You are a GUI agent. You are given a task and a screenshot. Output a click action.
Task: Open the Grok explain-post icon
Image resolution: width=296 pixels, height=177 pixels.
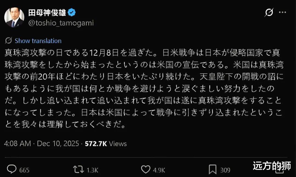(269, 13)
